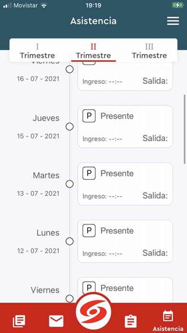Click the timeline circle for 15-07-2021
The height and width of the screenshot is (333, 187).
[70, 127]
